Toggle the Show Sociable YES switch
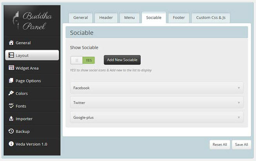Image resolution: width=256 pixels, height=161 pixels. click(83, 60)
